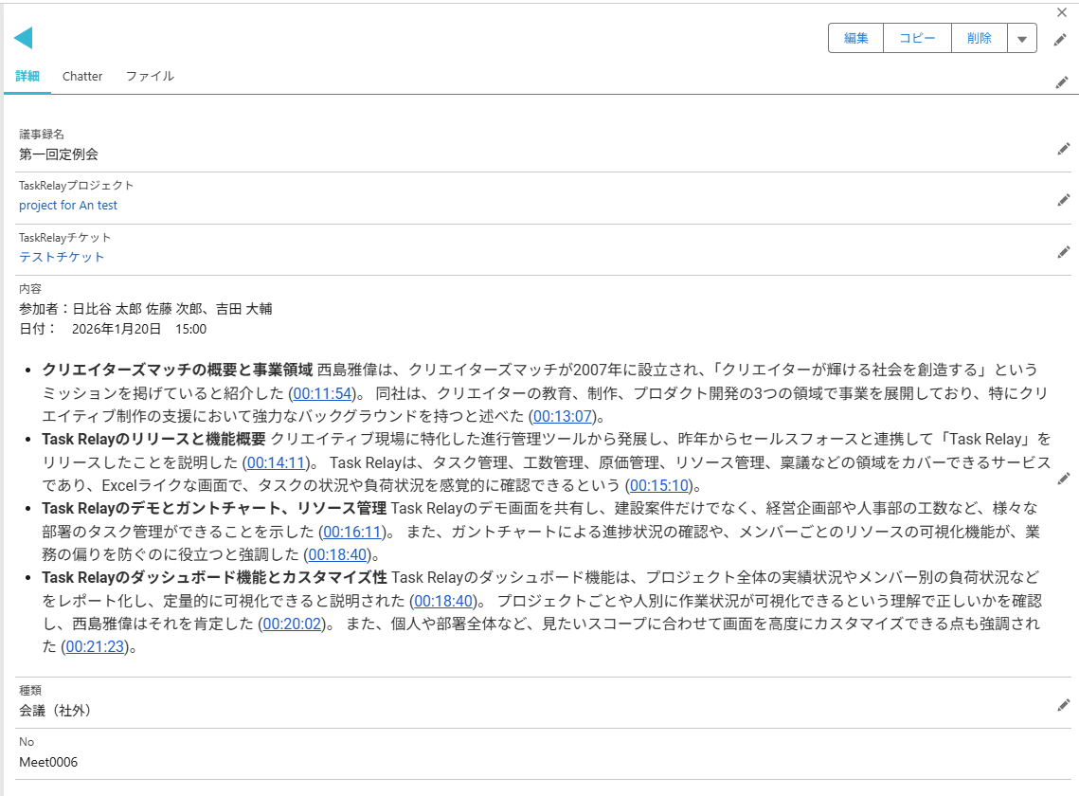Click the 会議（社外） type value
The width and height of the screenshot is (1079, 796).
[x=54, y=711]
